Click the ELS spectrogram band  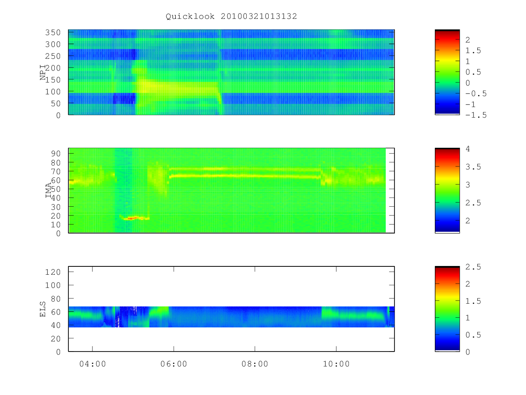point(231,317)
